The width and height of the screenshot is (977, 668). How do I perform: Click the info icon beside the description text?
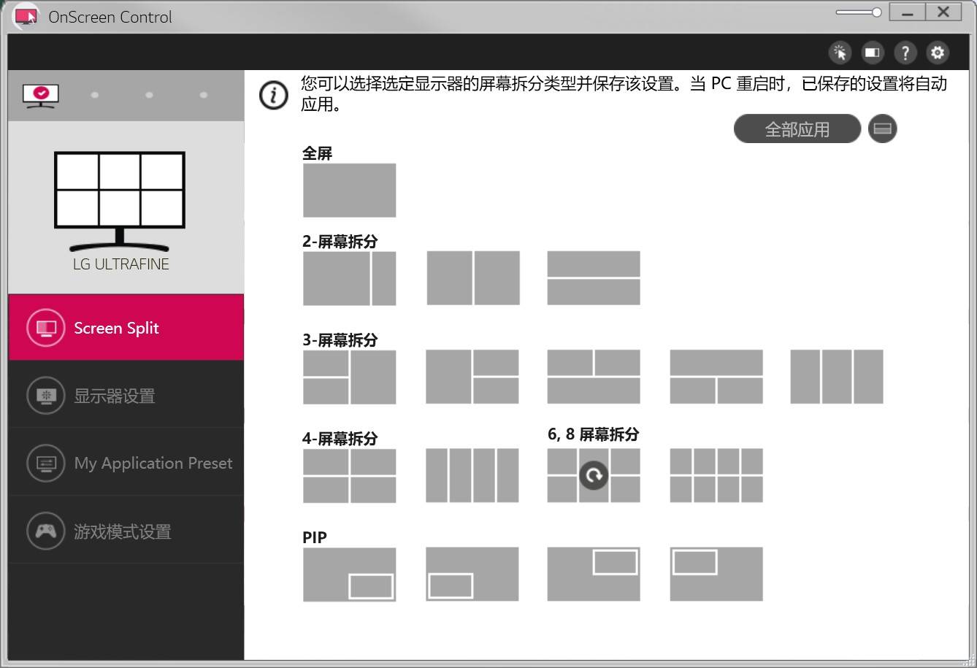pos(273,95)
